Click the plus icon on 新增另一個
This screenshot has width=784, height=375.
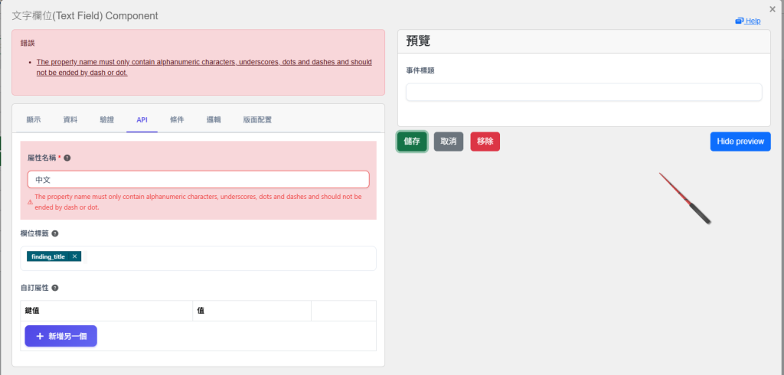40,336
